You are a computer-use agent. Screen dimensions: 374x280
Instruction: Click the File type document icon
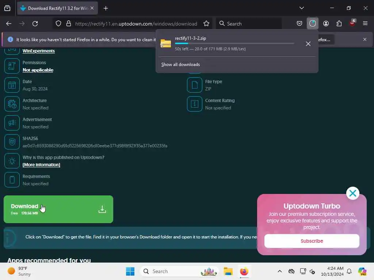click(x=195, y=85)
